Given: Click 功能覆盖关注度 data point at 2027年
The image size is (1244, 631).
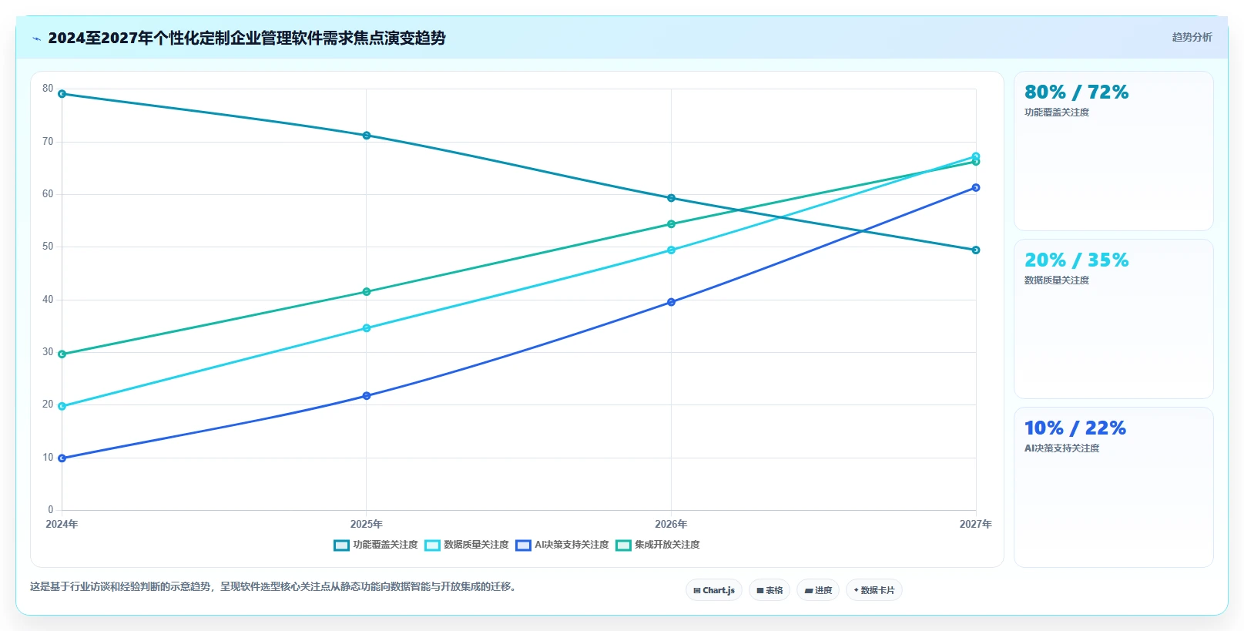Looking at the screenshot, I should tap(976, 250).
